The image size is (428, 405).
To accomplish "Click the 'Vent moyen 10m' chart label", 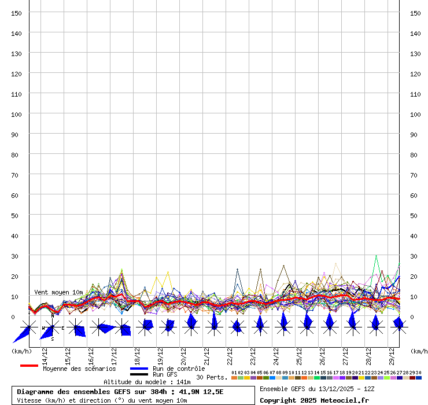I will [58, 292].
